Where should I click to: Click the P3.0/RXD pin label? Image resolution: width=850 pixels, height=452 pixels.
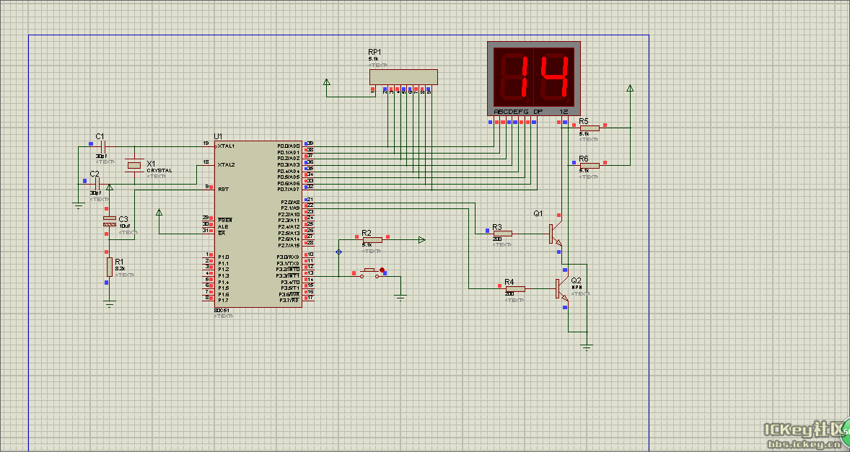coord(289,257)
